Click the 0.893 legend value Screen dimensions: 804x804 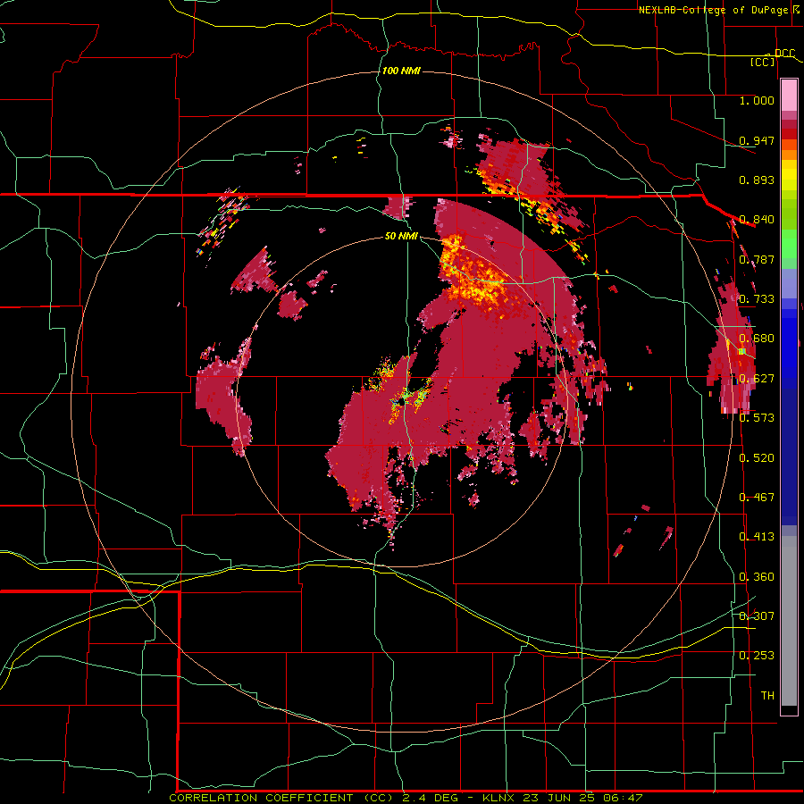(x=757, y=180)
